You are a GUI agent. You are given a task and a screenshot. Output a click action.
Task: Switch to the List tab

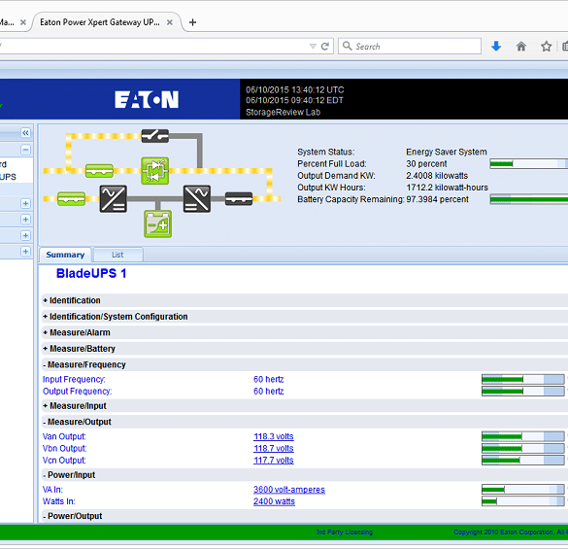[117, 255]
